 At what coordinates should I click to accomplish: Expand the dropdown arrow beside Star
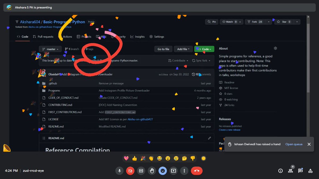[x=296, y=22]
